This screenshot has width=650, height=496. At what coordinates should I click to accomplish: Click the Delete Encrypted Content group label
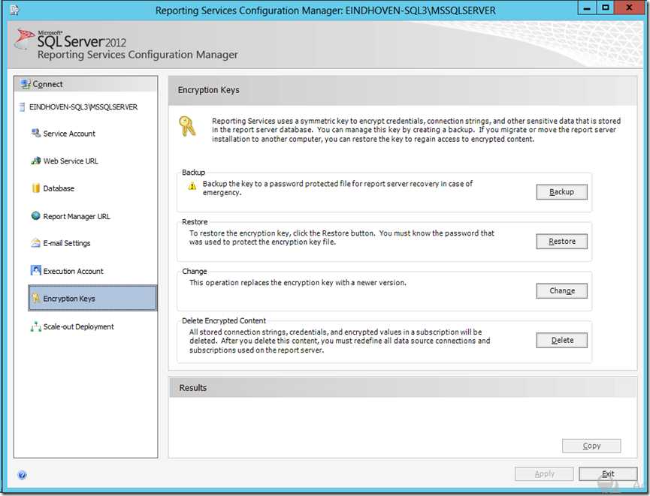coord(224,320)
